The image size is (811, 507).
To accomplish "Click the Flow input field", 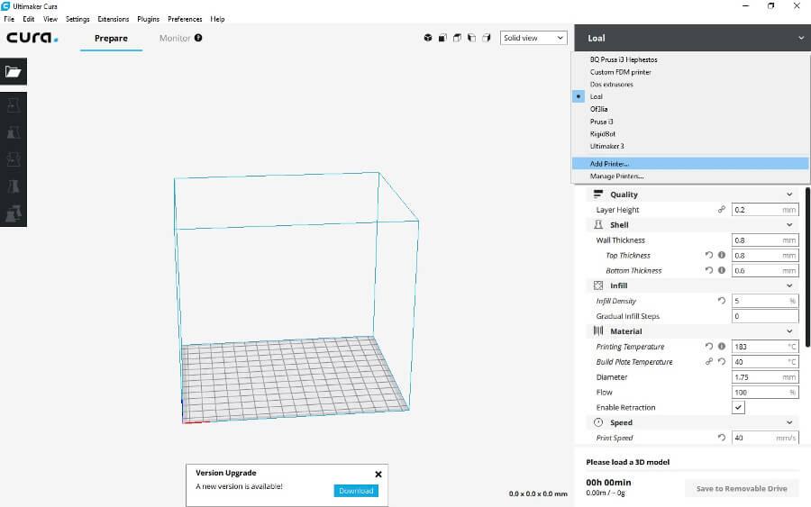I will point(765,393).
